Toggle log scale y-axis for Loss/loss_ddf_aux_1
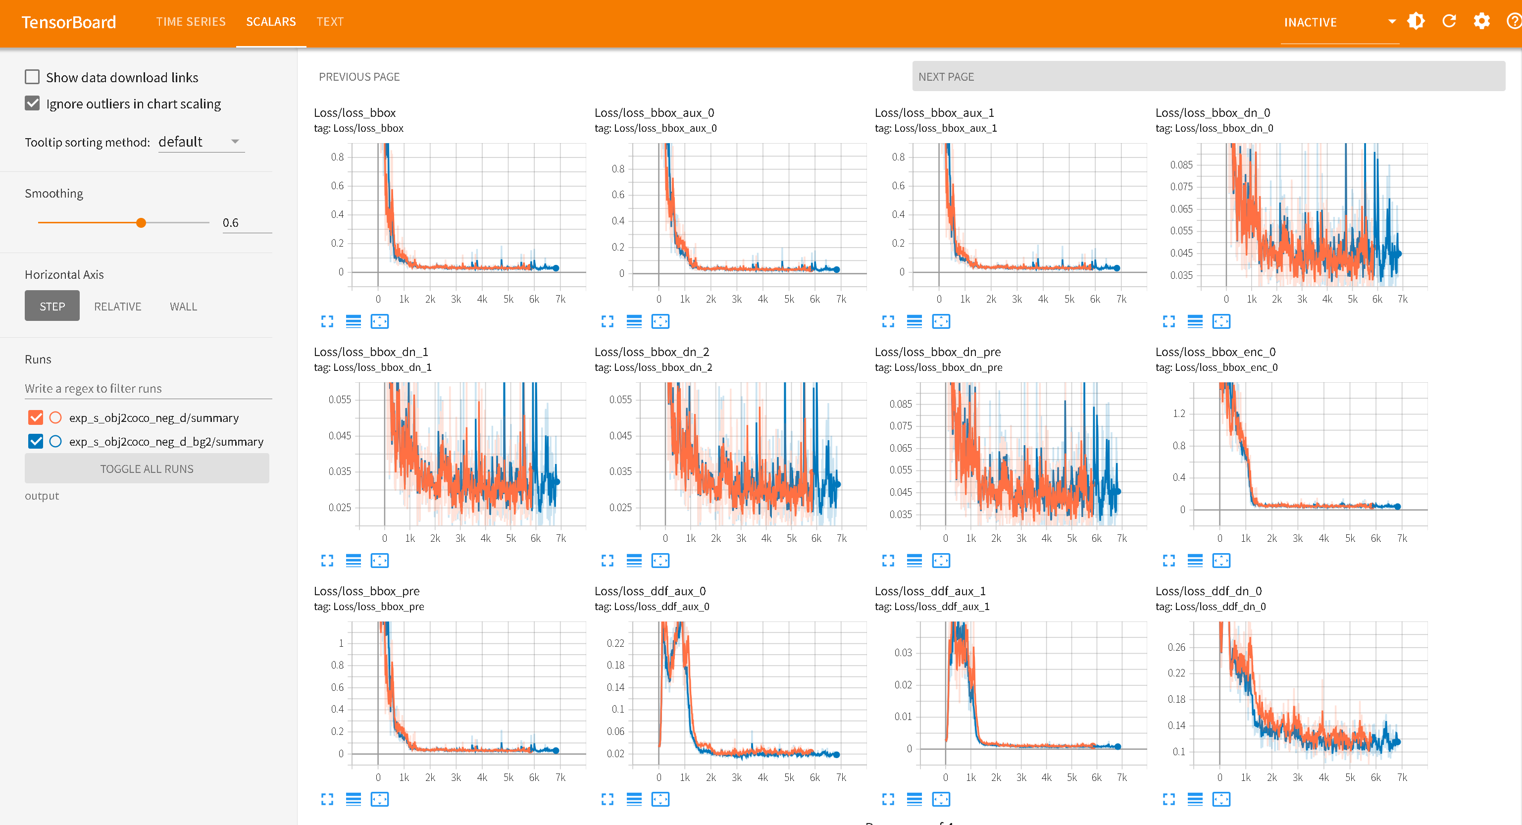 914,800
